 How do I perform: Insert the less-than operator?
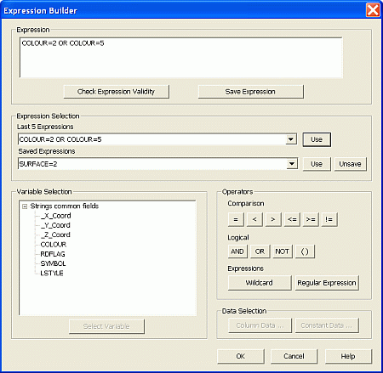[x=254, y=219]
